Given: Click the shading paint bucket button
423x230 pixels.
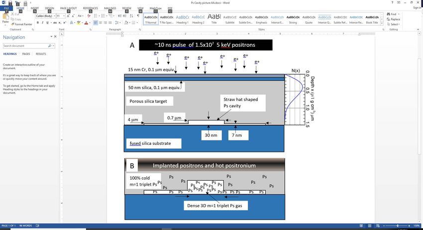Looking at the screenshot, I should [126, 23].
